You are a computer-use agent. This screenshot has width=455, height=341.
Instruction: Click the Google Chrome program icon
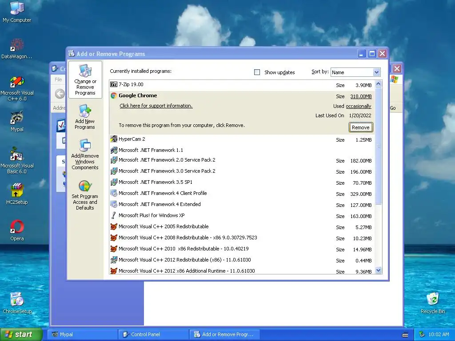[x=113, y=95]
